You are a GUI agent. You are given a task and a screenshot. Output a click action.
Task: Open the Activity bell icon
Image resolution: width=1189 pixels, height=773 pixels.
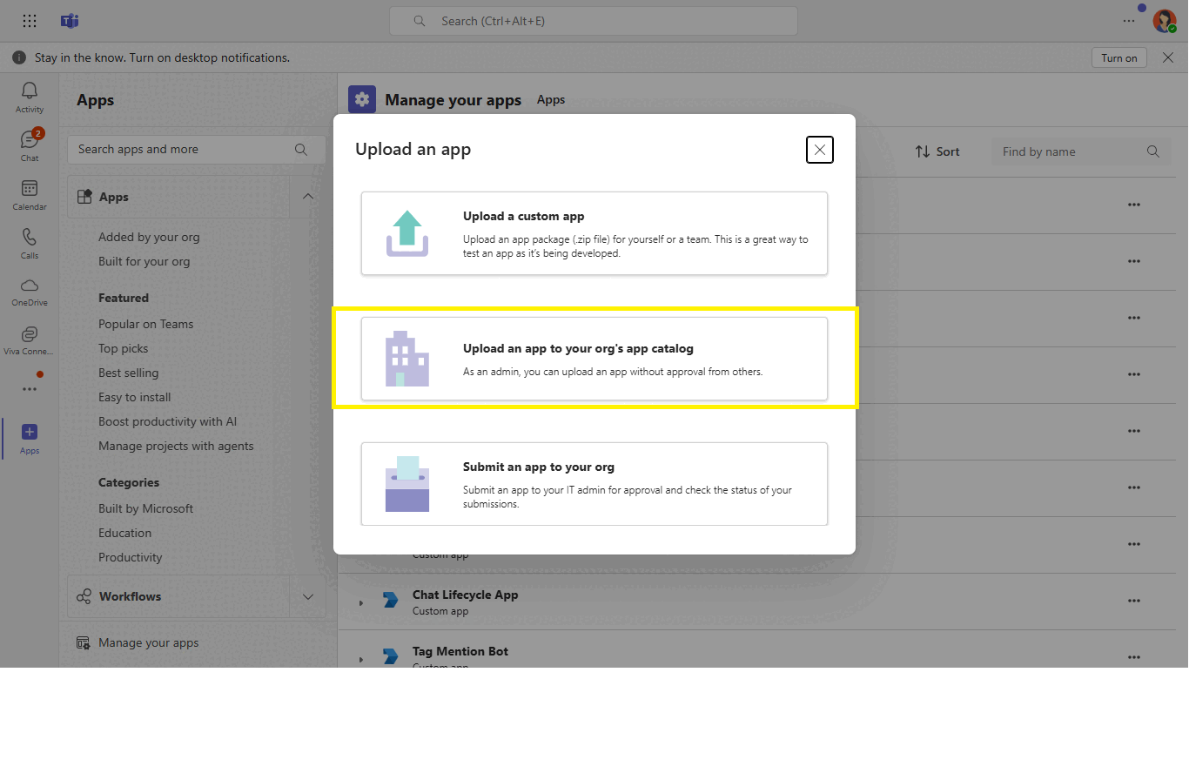30,91
